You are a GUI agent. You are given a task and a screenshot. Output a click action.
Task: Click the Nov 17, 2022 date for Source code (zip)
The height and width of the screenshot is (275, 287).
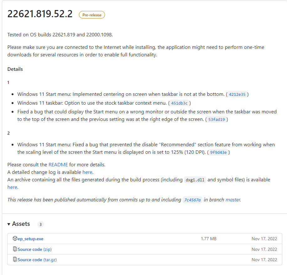coord(264,249)
